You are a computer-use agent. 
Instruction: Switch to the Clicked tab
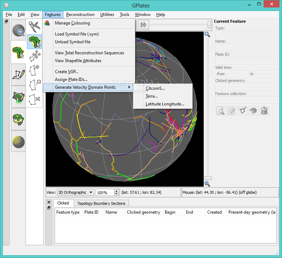(x=63, y=203)
